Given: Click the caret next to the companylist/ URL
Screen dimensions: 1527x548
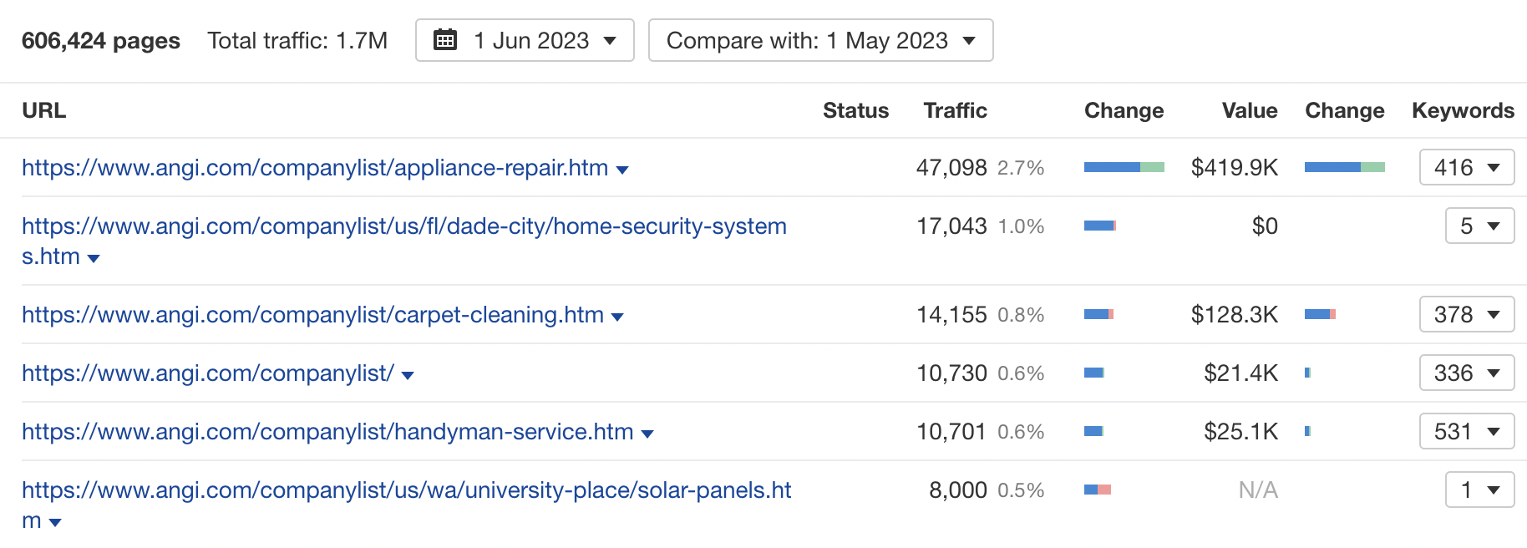Looking at the screenshot, I should tap(408, 375).
